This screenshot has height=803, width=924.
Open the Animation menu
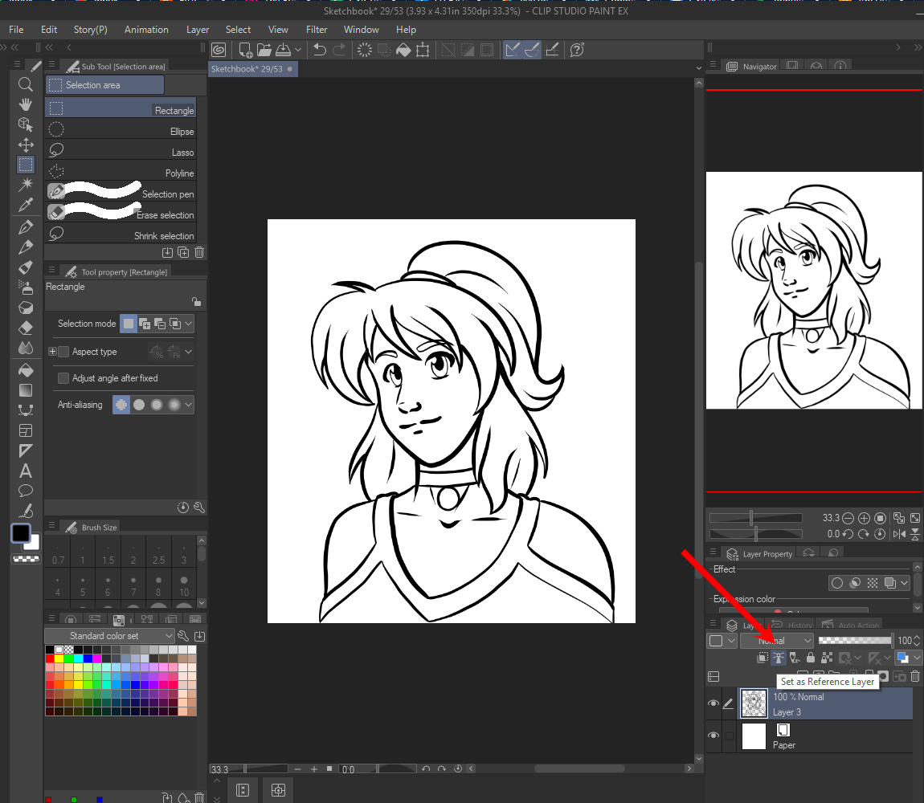[x=146, y=30]
